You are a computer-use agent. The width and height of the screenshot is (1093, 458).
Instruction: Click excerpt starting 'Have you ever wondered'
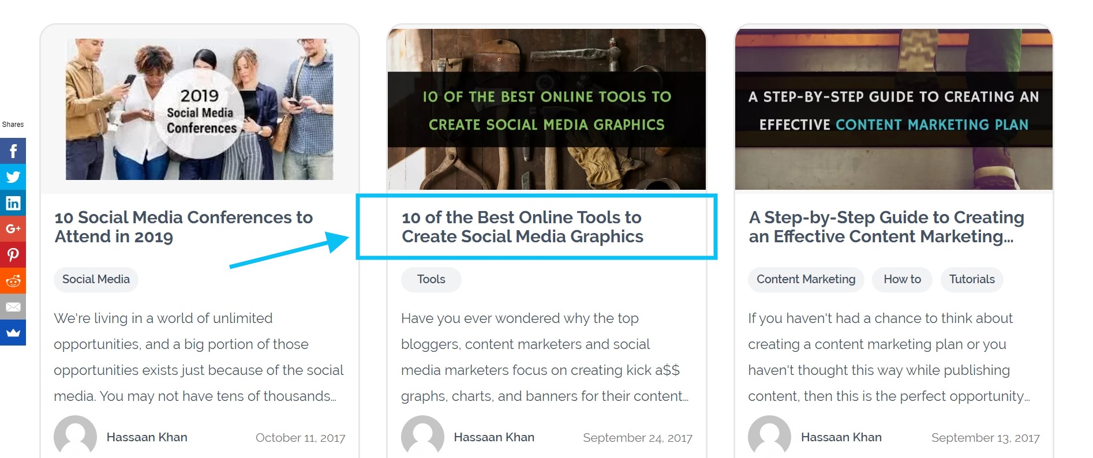point(545,357)
